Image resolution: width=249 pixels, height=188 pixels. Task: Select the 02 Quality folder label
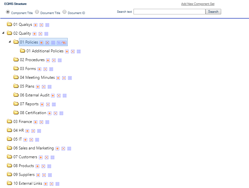22,33
